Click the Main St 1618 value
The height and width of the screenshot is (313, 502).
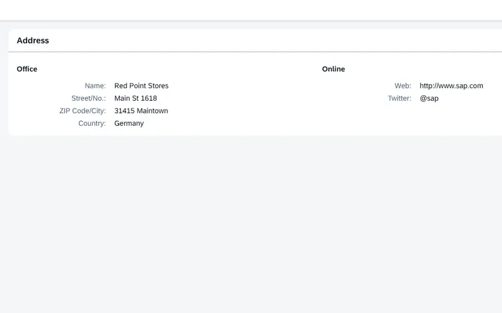coord(136,98)
